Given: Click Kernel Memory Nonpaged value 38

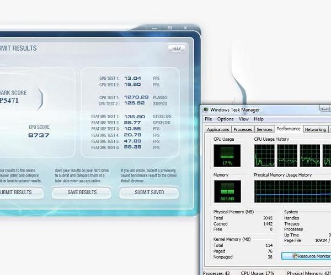Looking at the screenshot, I should (x=270, y=257).
